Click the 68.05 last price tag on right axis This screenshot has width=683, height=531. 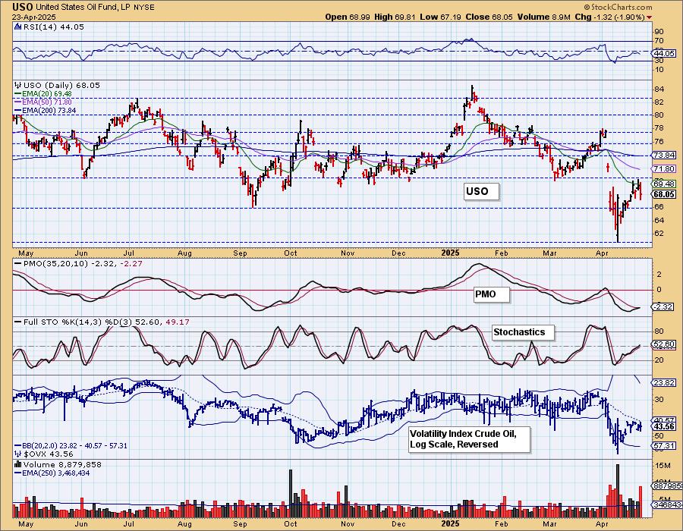(664, 194)
